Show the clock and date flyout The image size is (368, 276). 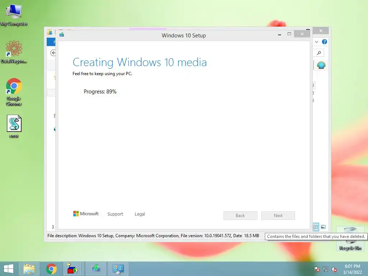(x=352, y=269)
